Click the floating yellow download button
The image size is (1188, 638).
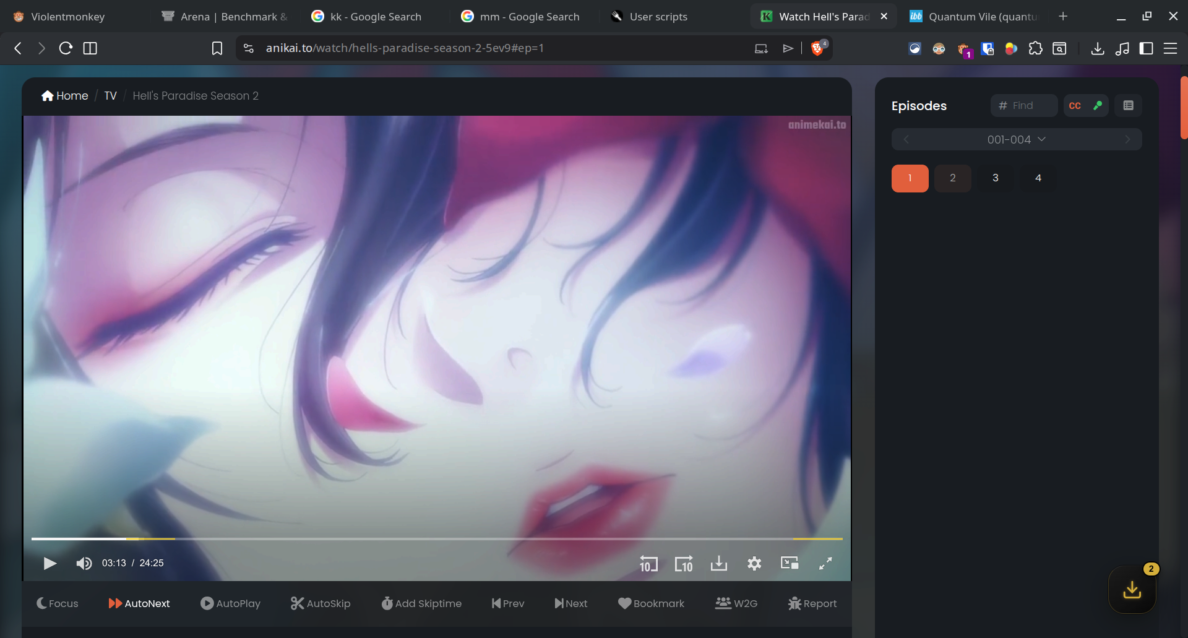pyautogui.click(x=1132, y=590)
